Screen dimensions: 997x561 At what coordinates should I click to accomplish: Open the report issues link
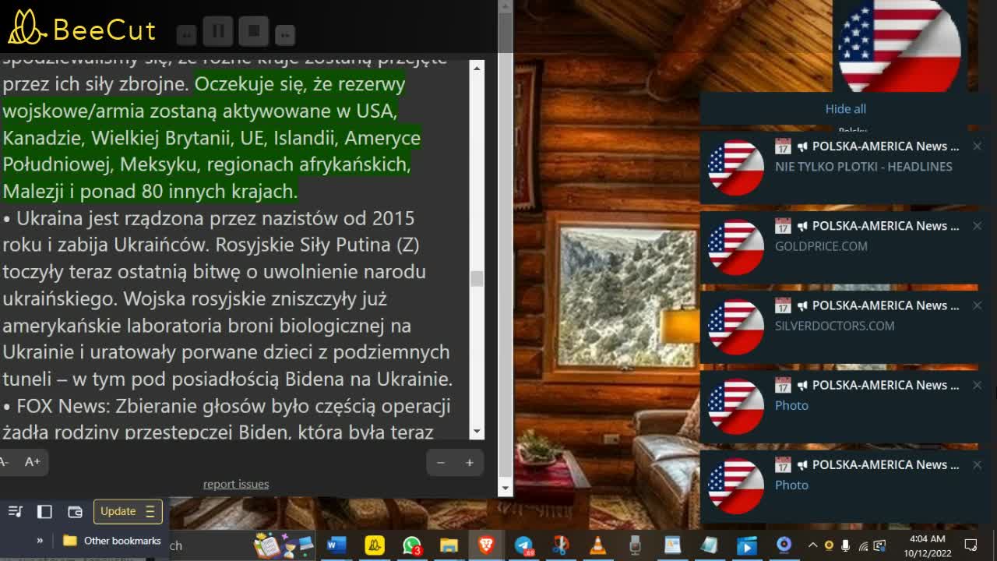pyautogui.click(x=236, y=484)
